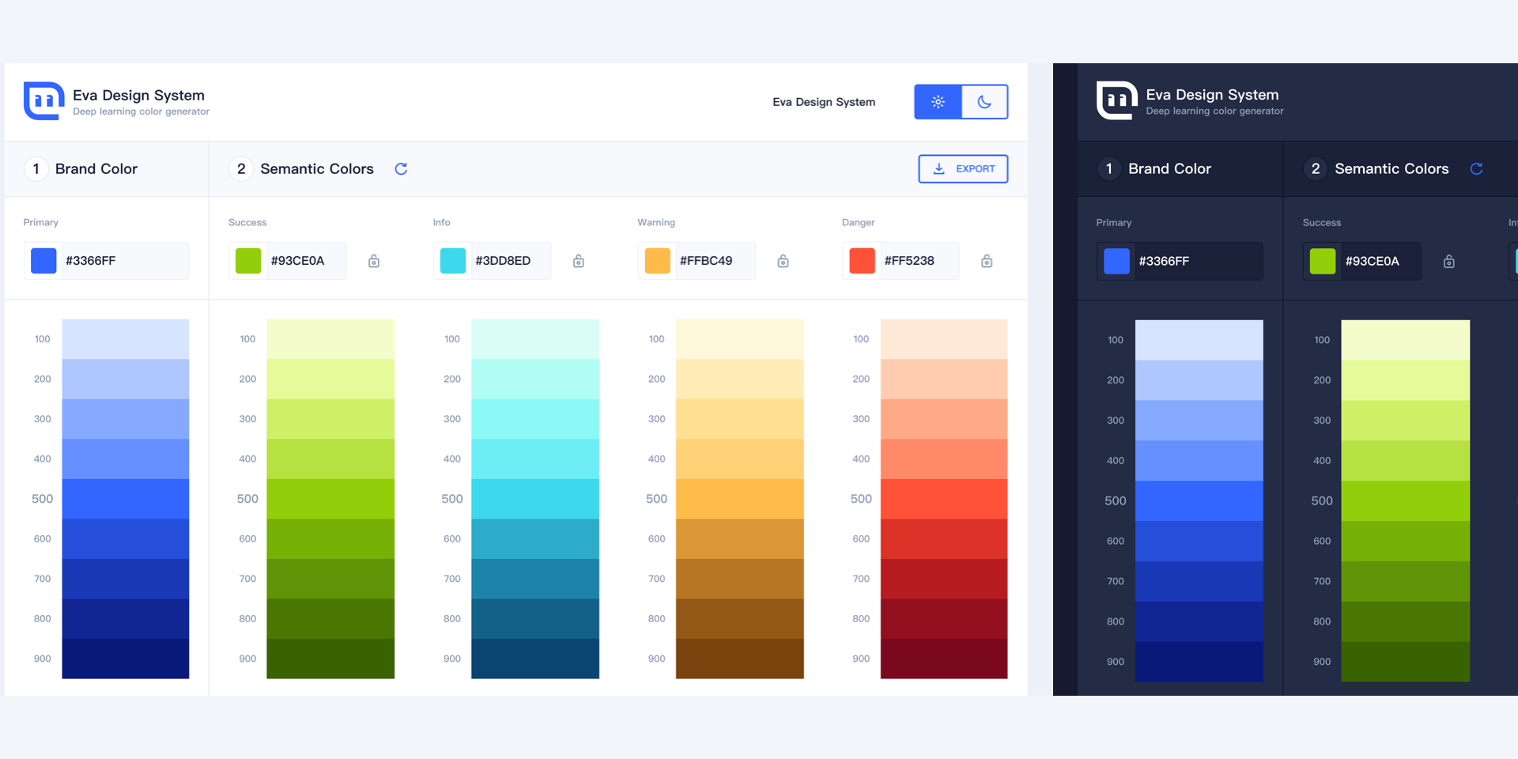Switch to light theme with sun toggle
Image resolution: width=1518 pixels, height=759 pixels.
938,102
